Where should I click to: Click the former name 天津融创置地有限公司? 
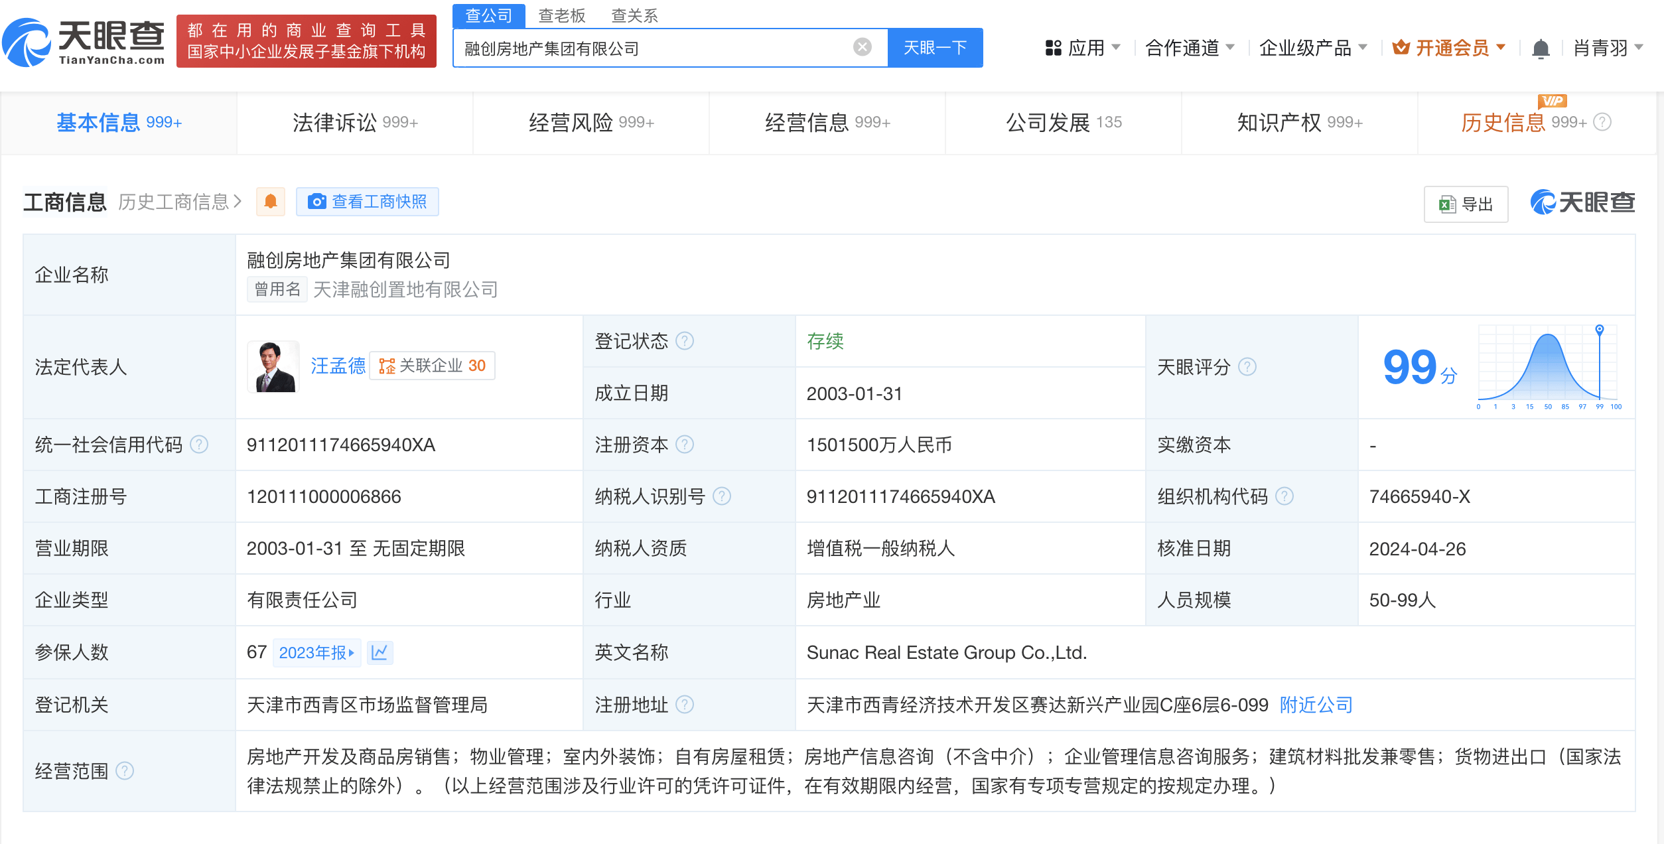[x=405, y=289]
